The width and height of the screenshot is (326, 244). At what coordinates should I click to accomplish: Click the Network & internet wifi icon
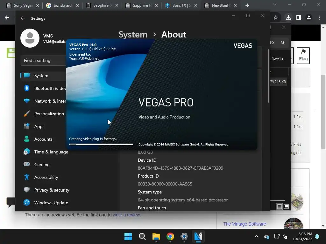click(27, 101)
